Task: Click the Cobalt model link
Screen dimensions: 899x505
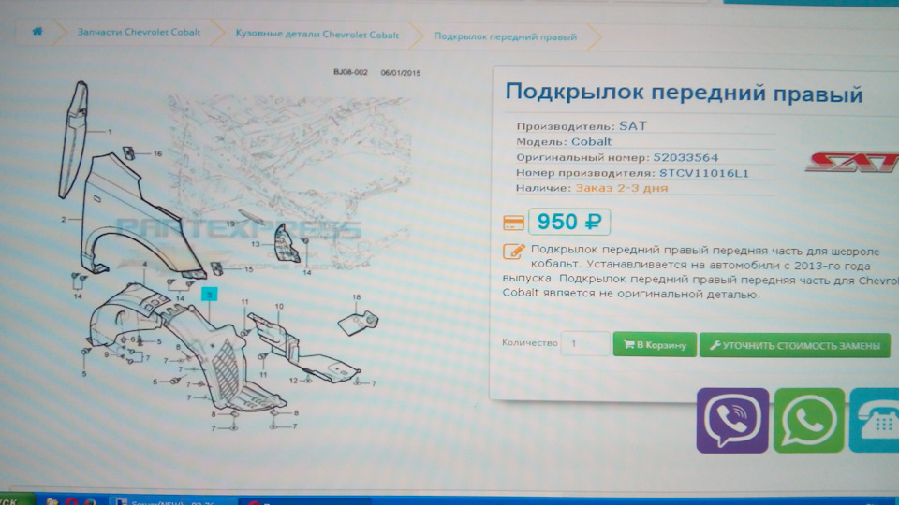Action: [591, 141]
